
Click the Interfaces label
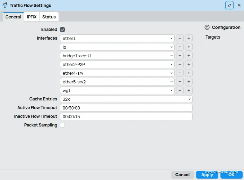[47, 38]
